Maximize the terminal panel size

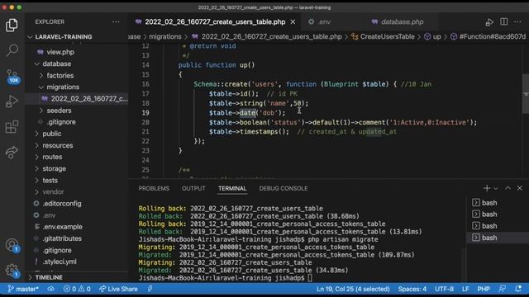(x=508, y=188)
